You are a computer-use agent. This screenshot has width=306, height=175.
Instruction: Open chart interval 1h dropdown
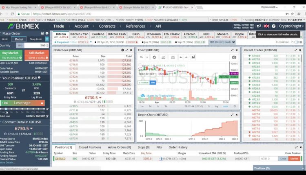(x=147, y=57)
